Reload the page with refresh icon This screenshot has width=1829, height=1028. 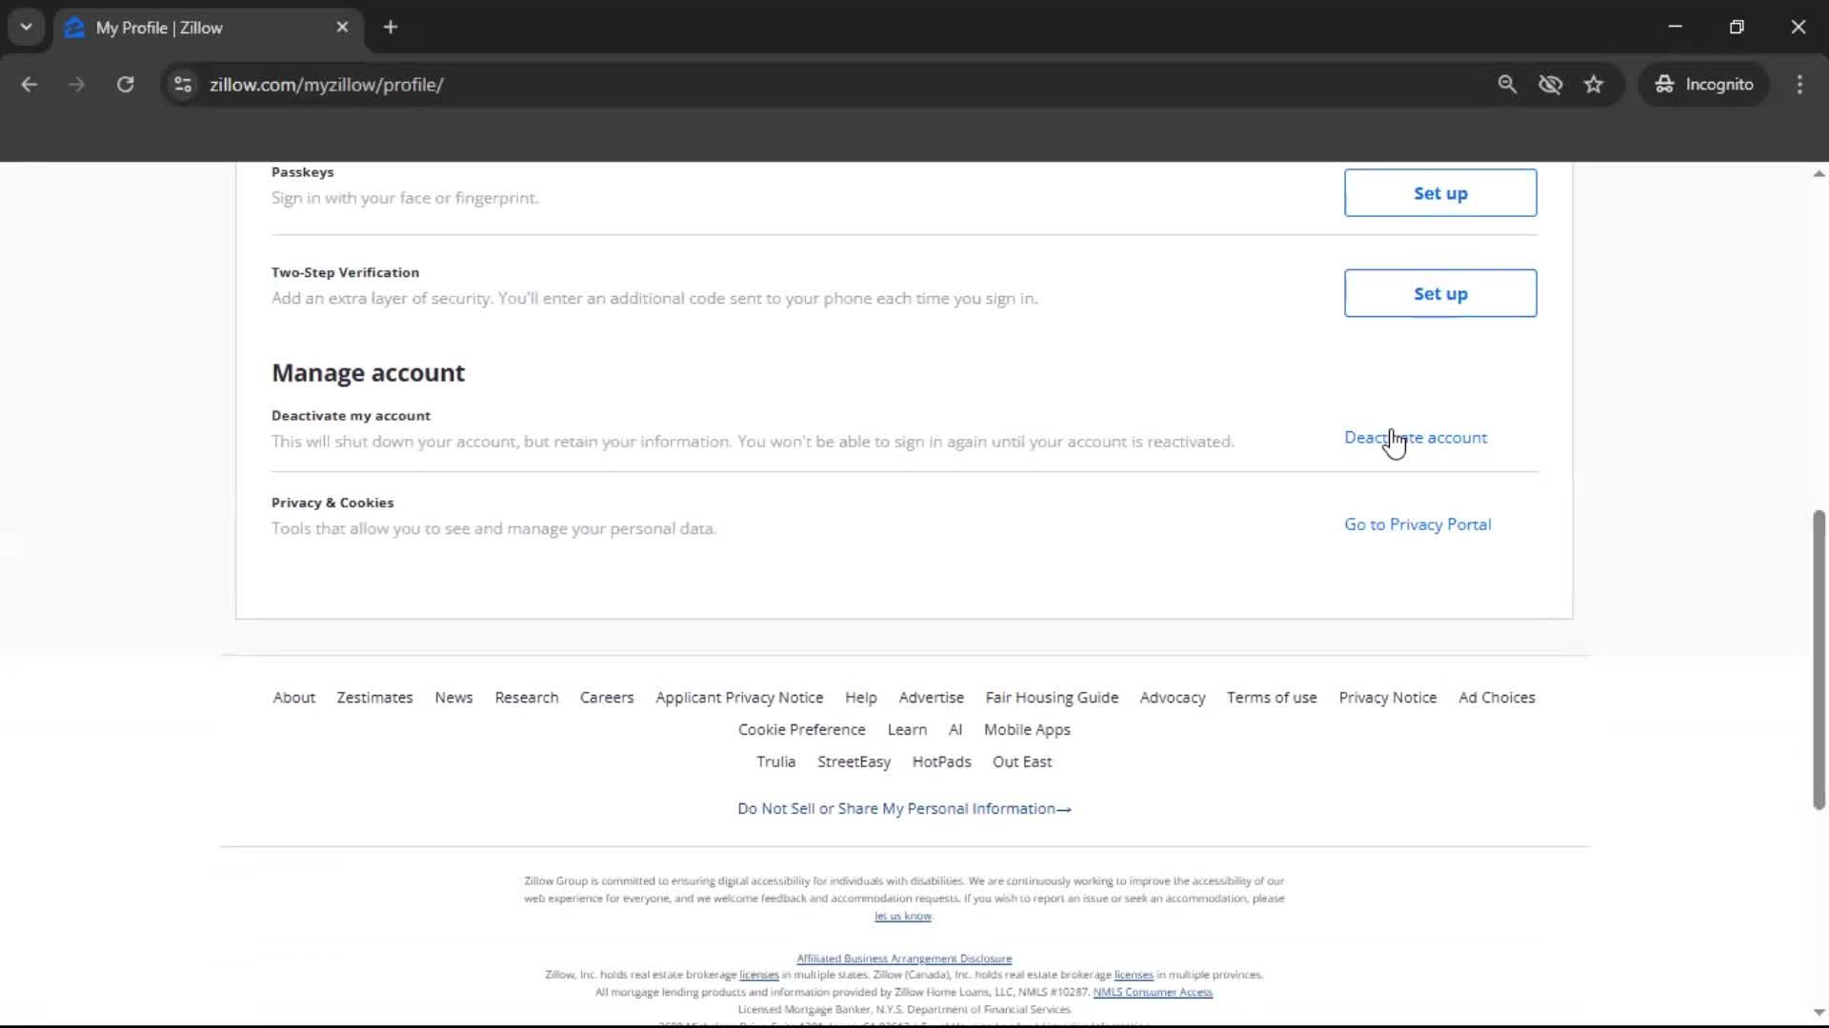[125, 85]
